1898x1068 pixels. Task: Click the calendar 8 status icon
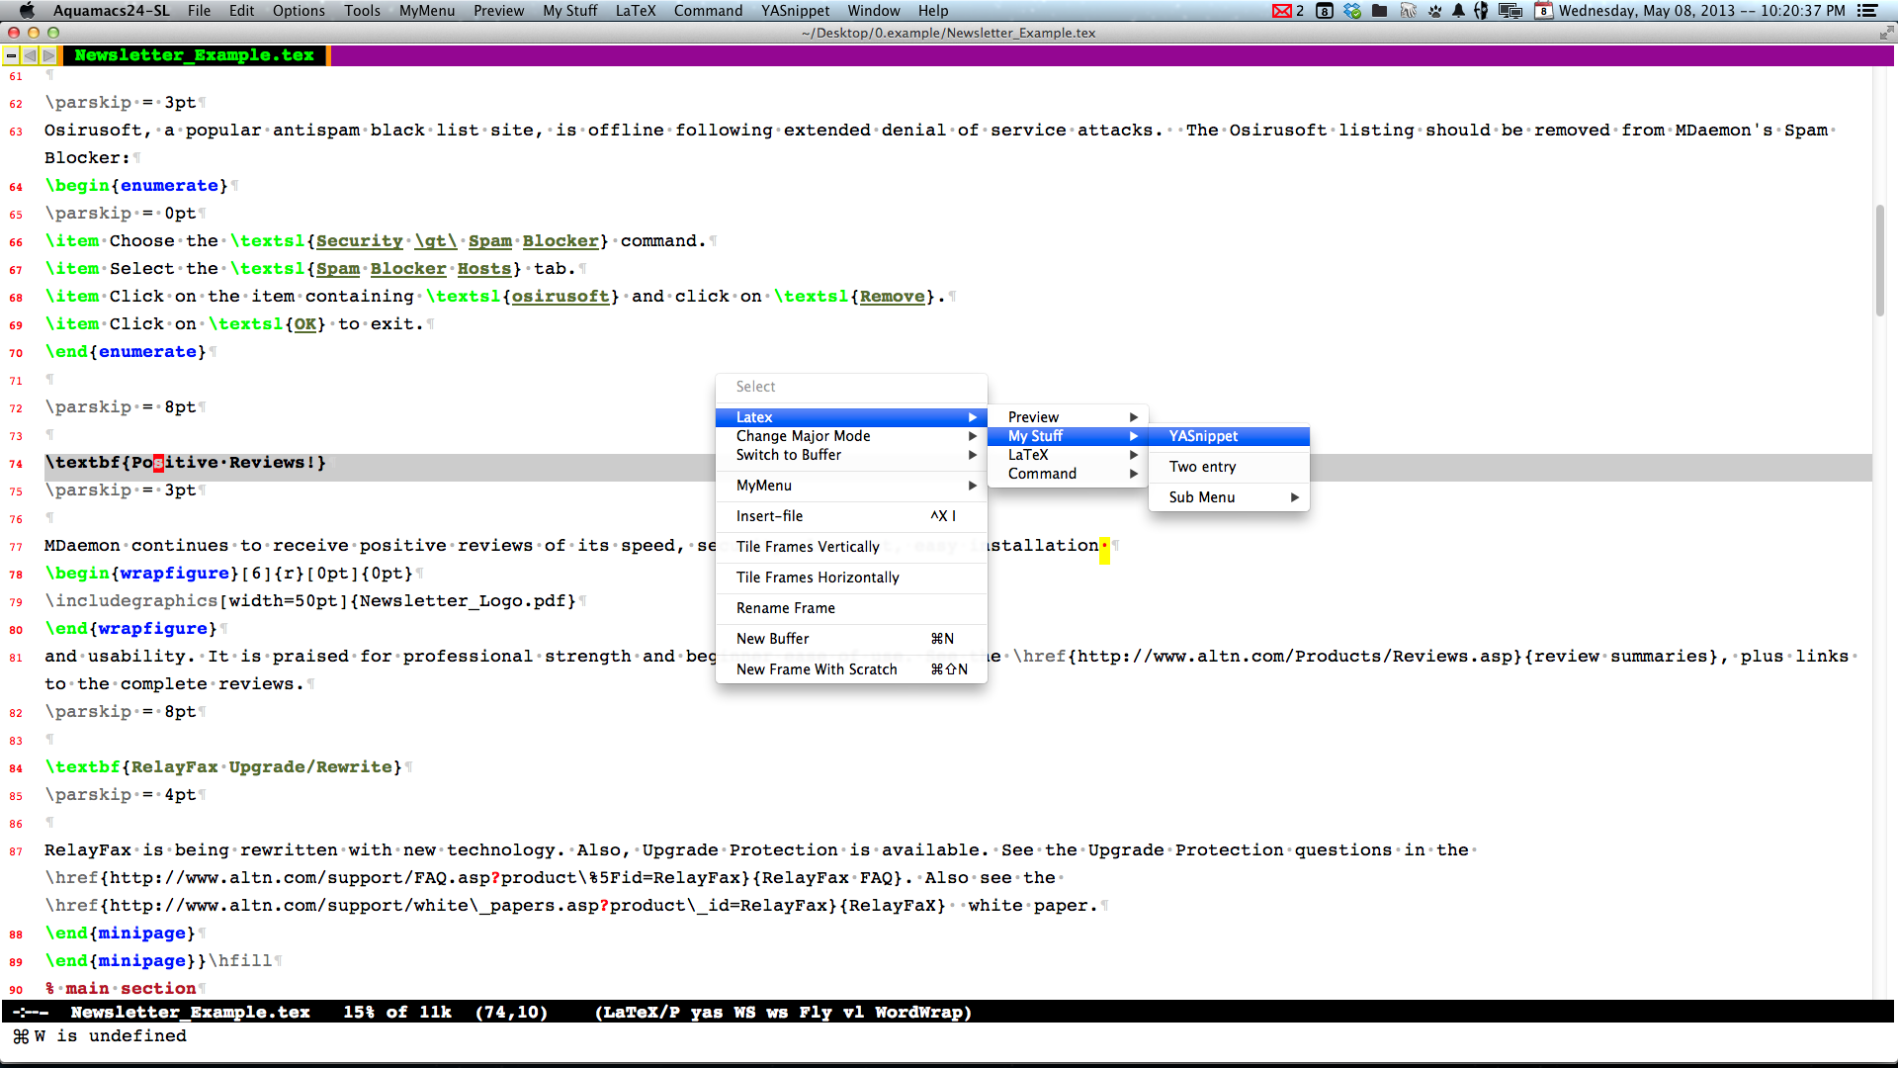pyautogui.click(x=1325, y=11)
